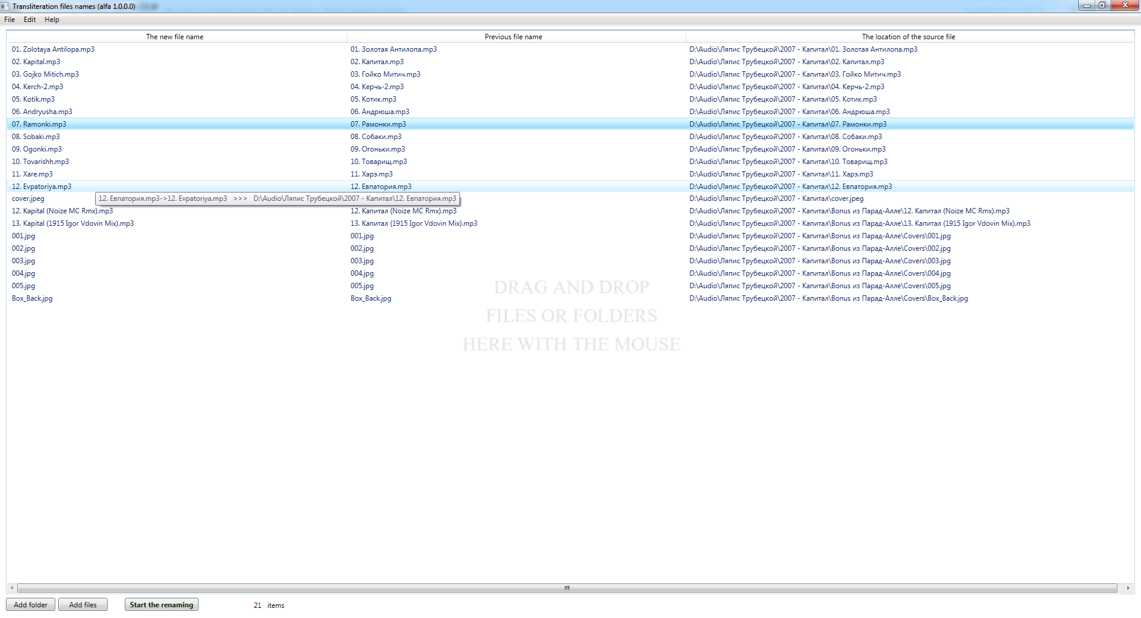Click 'The location of the source file' header
Viewport: 1141px width, 618px height.
909,37
